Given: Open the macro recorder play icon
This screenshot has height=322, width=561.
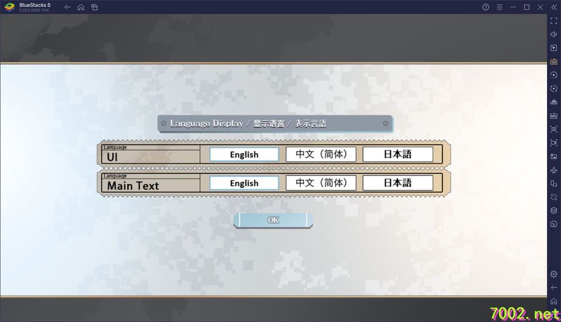Looking at the screenshot, I should (x=554, y=75).
